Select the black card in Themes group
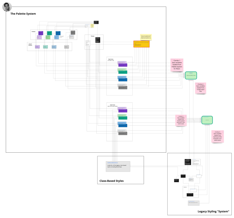This screenshot has width=234, height=218. pyautogui.click(x=98, y=40)
